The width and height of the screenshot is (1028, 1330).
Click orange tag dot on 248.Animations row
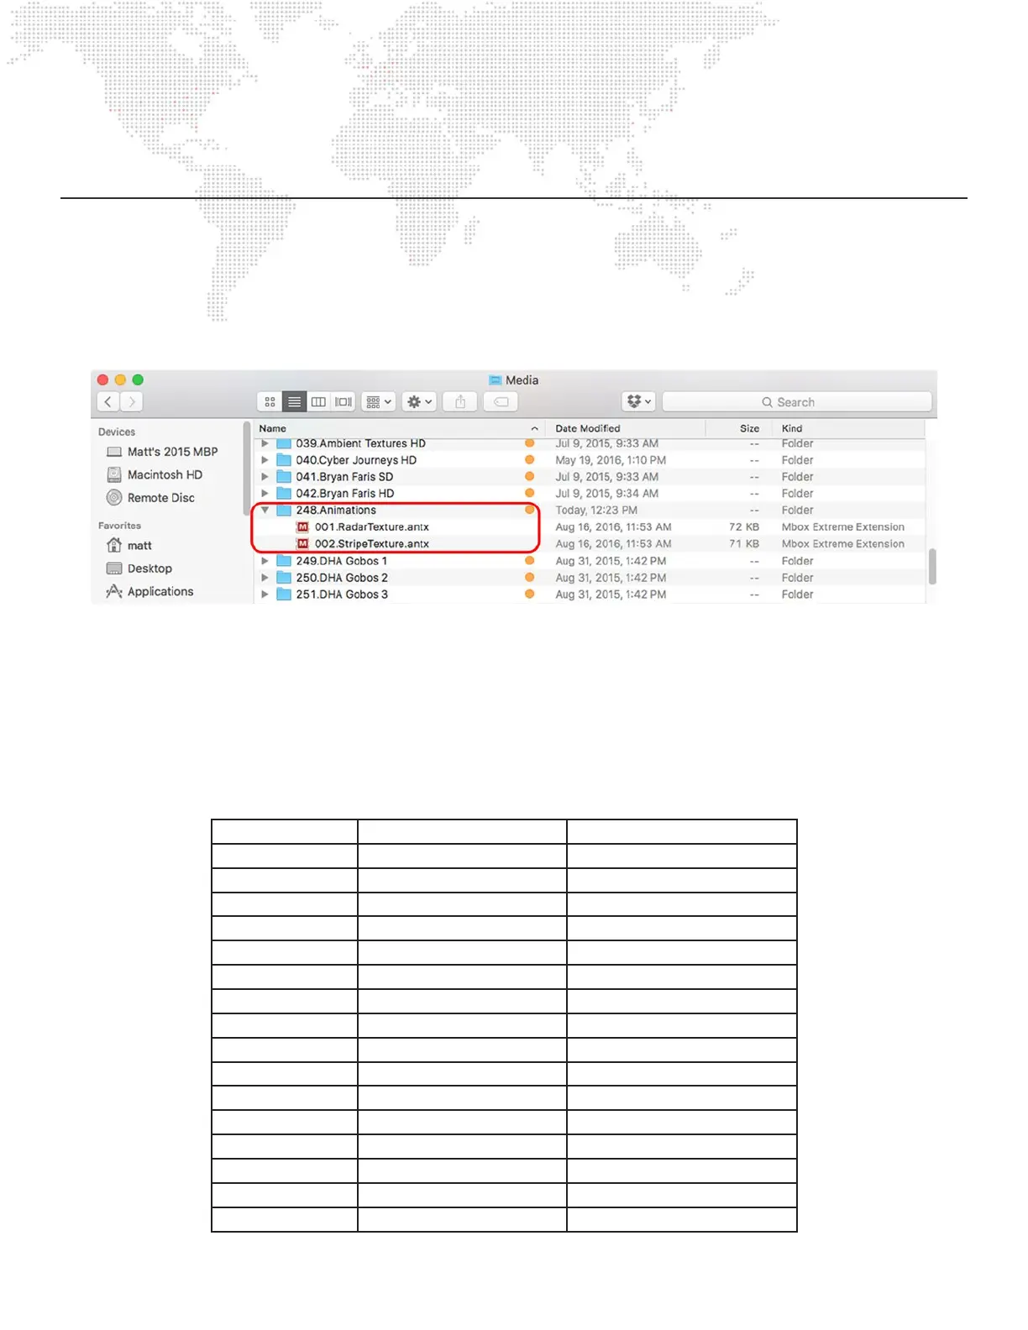530,510
